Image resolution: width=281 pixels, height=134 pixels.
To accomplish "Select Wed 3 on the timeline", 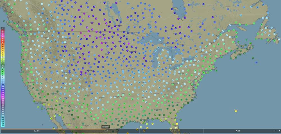I will [238, 131].
